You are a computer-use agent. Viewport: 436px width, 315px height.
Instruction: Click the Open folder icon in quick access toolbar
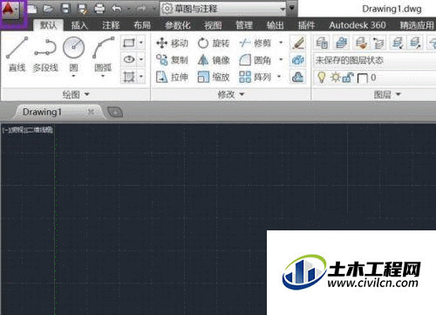point(48,9)
